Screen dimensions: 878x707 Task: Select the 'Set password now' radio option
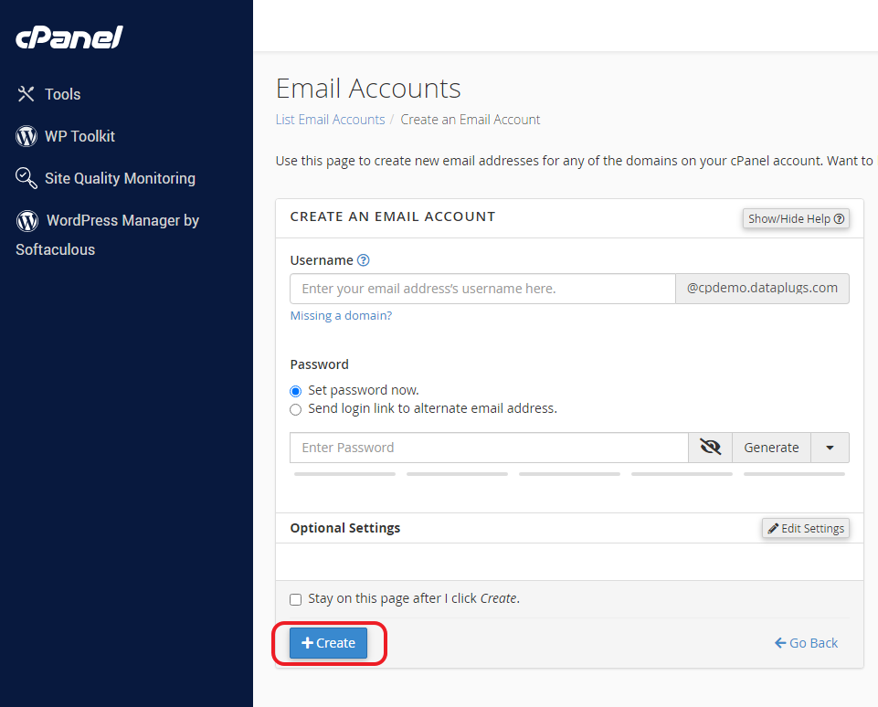click(295, 391)
